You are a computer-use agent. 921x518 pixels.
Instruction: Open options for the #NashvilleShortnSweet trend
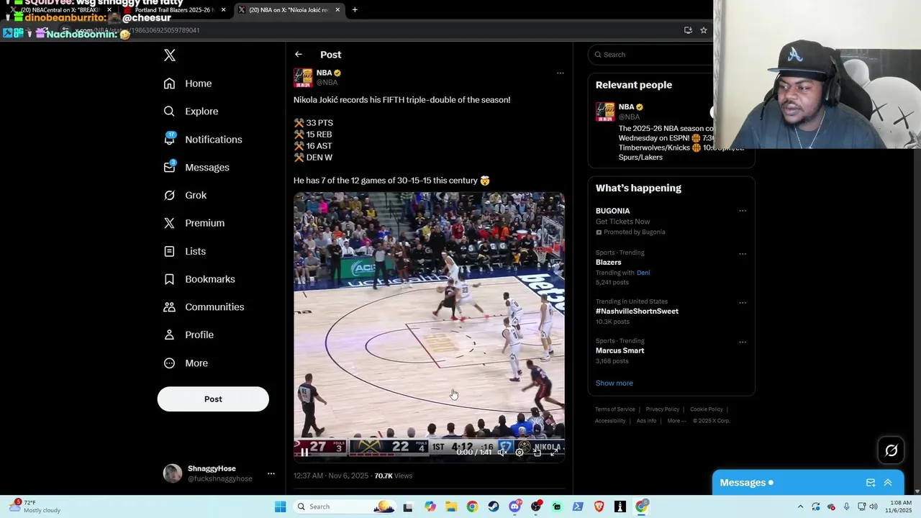coord(743,303)
